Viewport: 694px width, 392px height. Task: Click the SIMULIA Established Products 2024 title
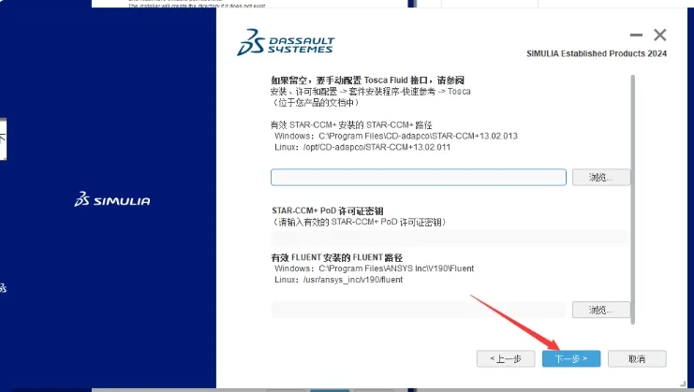597,53
